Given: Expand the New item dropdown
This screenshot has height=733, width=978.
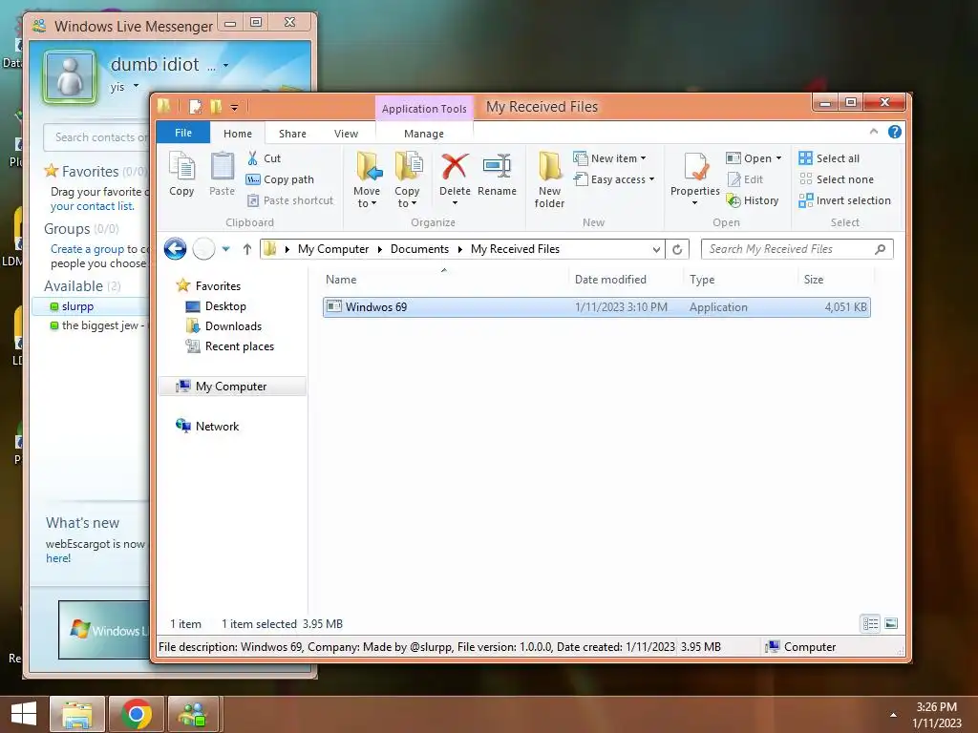Looking at the screenshot, I should (643, 158).
